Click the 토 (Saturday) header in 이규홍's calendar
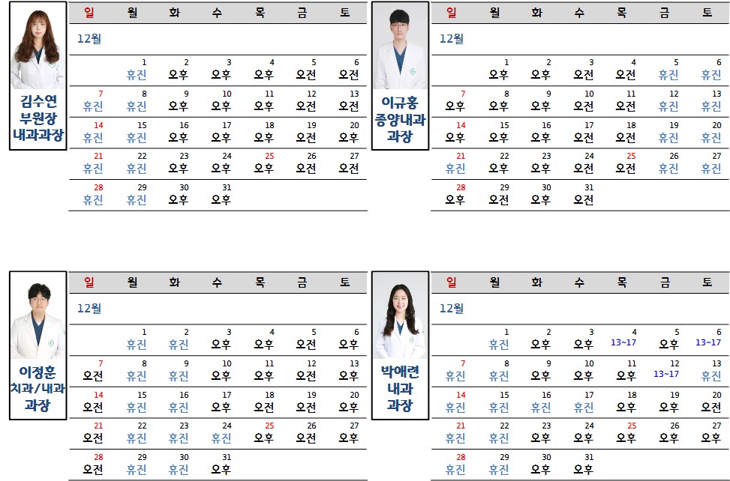Viewport: 730px width, 481px height. click(707, 12)
